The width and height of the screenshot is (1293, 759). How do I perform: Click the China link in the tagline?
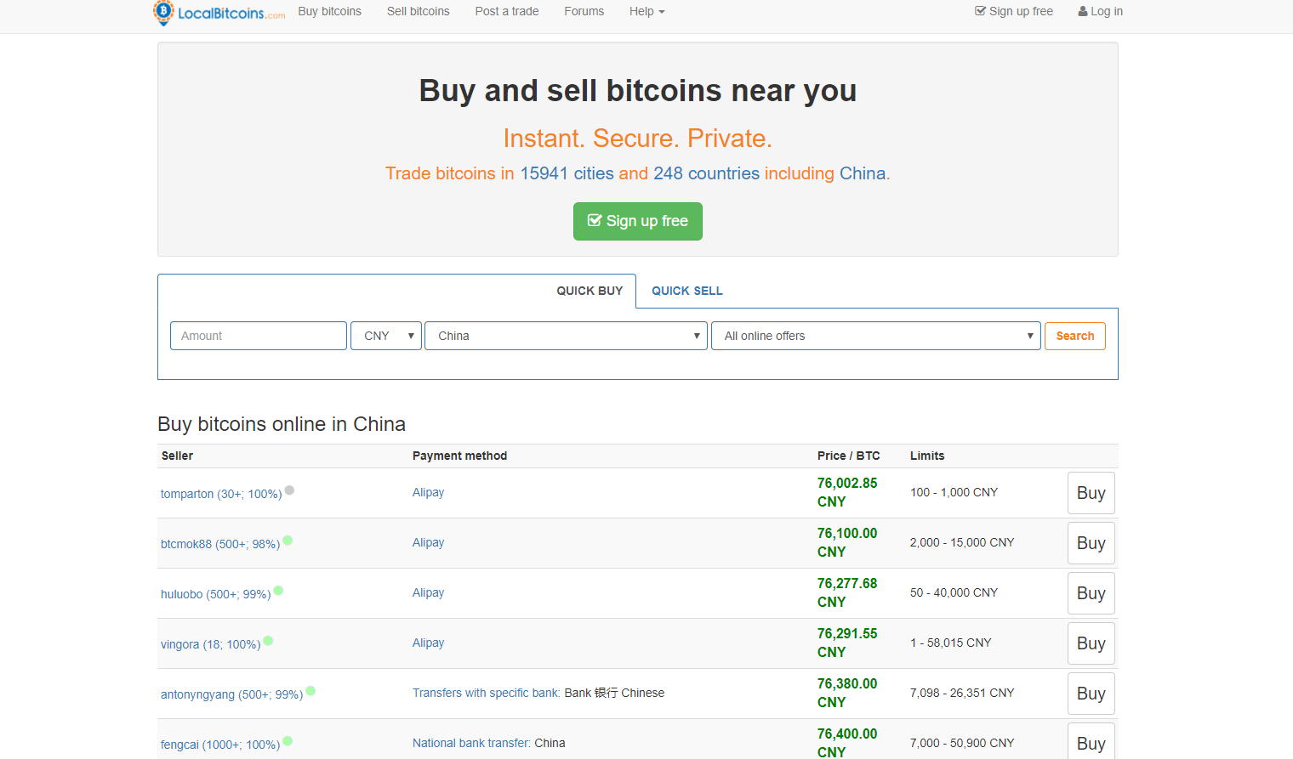(863, 173)
